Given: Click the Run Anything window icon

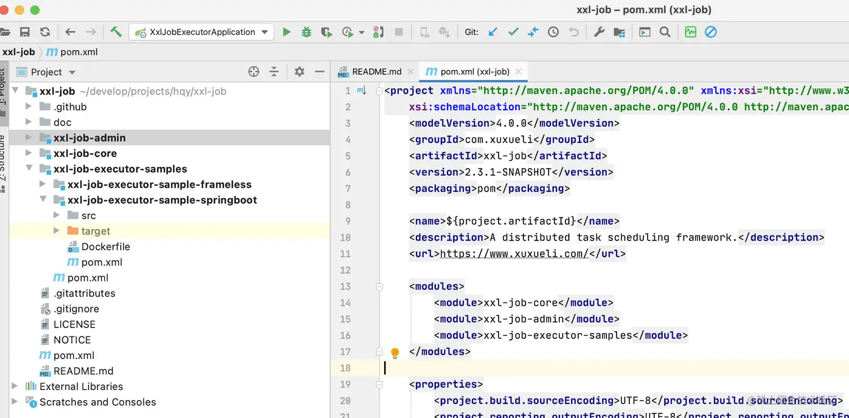Looking at the screenshot, I should (x=645, y=32).
